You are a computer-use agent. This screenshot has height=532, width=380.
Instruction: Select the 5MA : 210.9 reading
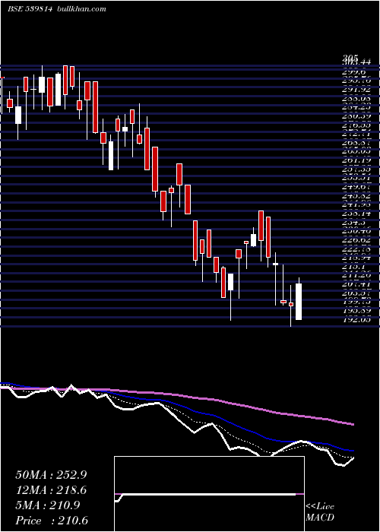(48, 505)
